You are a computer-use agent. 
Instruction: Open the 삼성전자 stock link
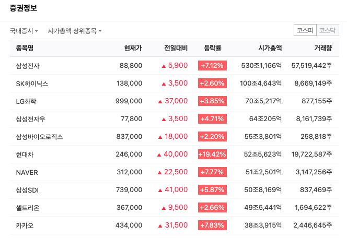click(x=28, y=66)
